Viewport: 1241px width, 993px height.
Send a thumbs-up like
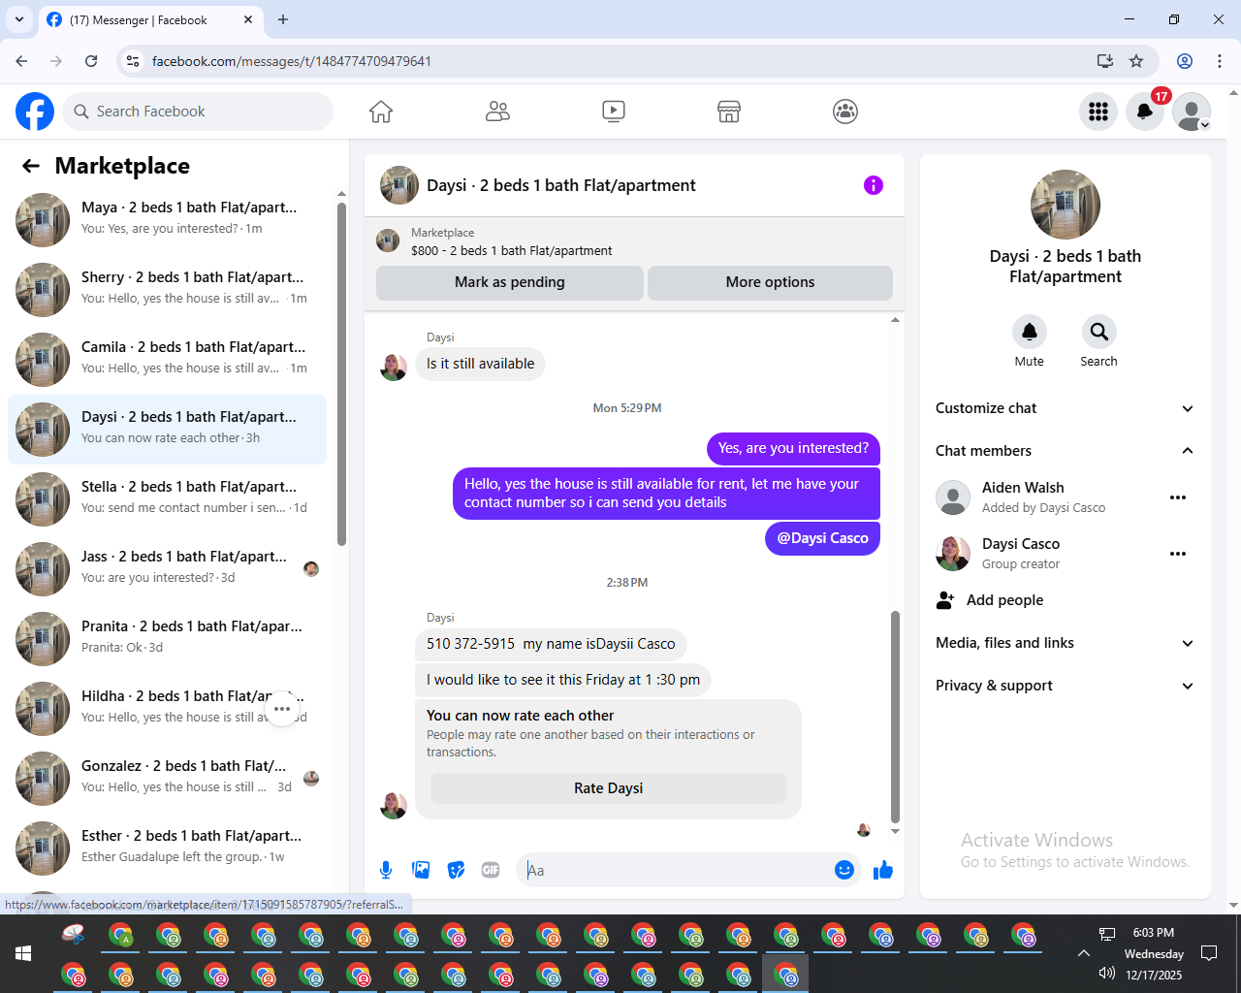pyautogui.click(x=882, y=870)
